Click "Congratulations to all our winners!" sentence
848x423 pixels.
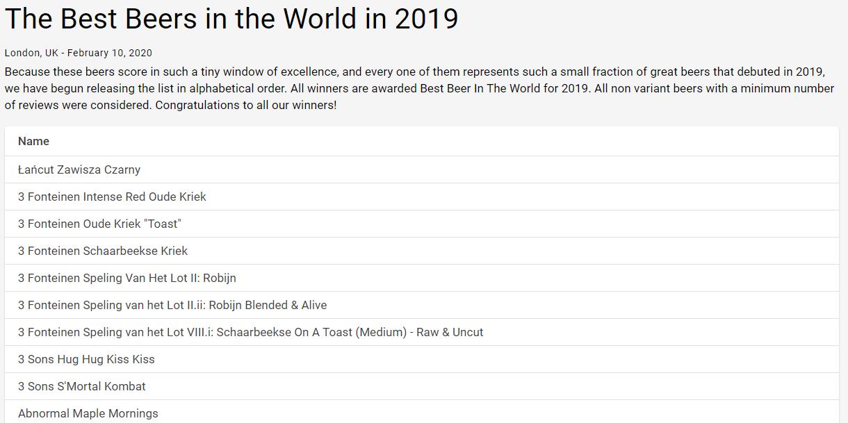click(246, 105)
